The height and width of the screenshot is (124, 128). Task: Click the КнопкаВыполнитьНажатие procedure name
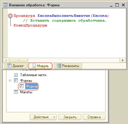(x=64, y=16)
